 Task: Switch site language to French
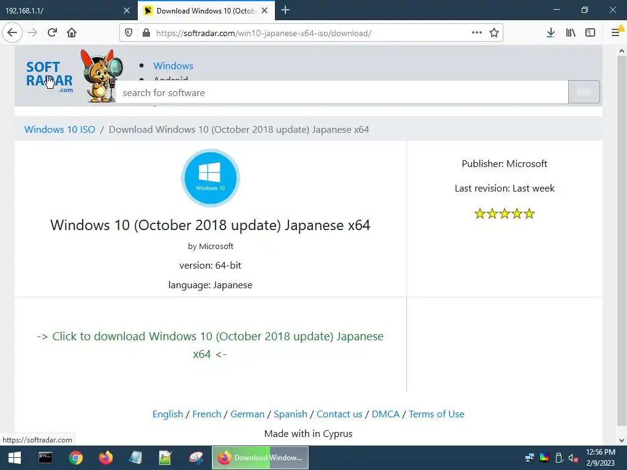(207, 414)
